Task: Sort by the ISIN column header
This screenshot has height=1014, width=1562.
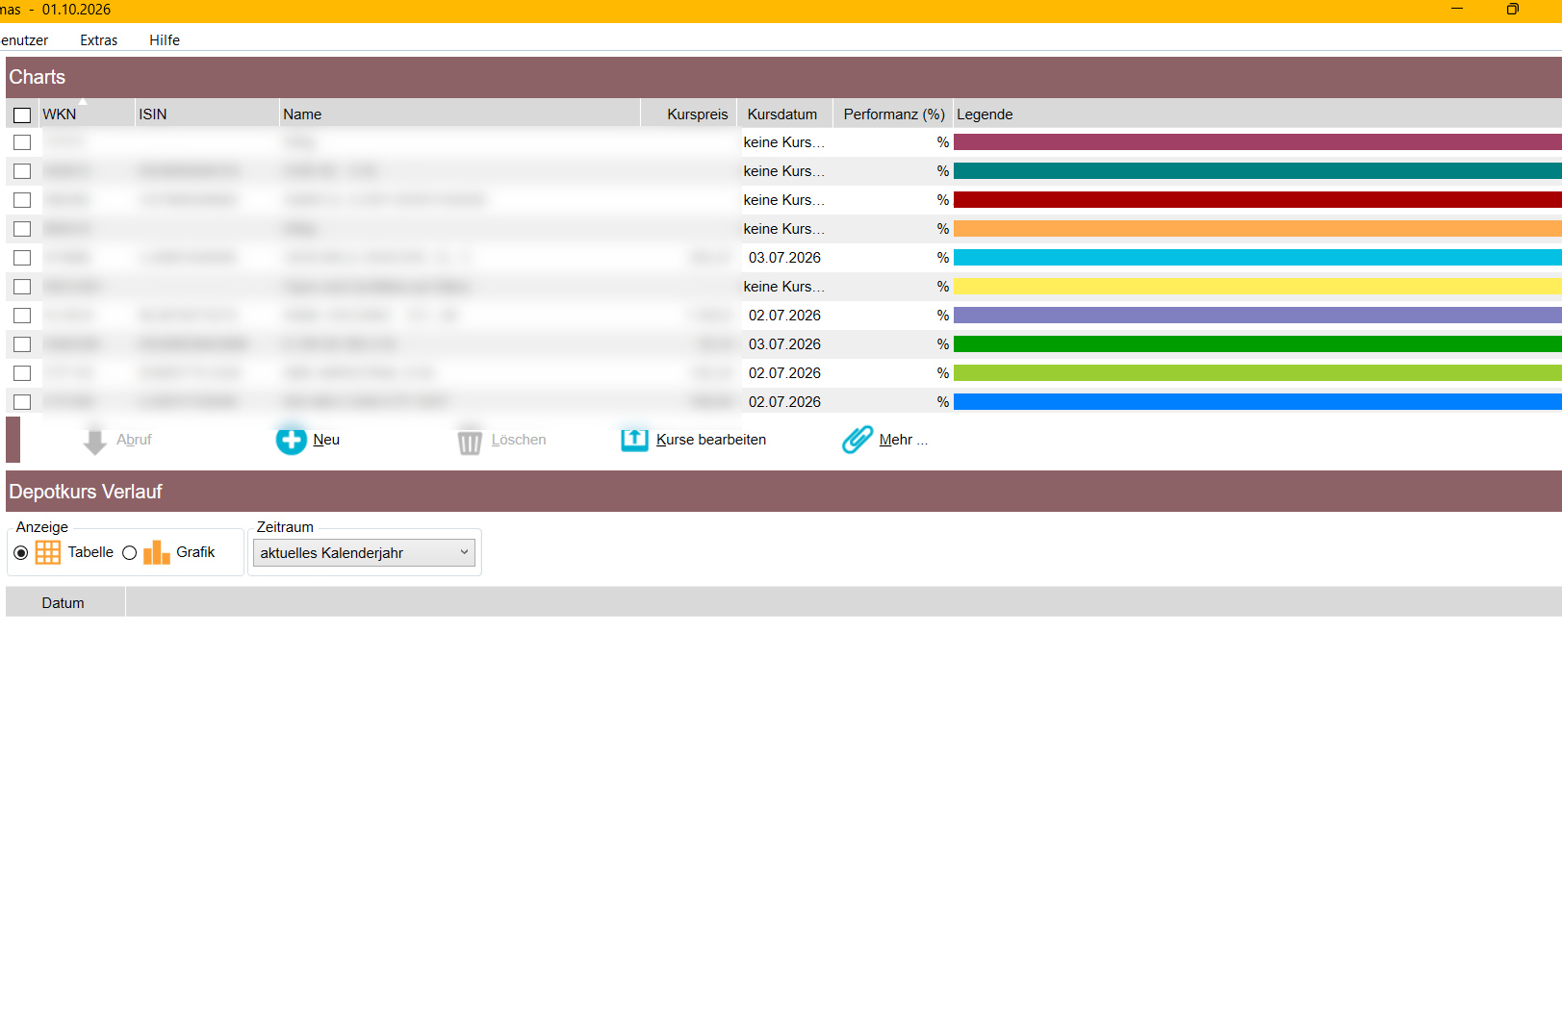Action: coord(207,114)
